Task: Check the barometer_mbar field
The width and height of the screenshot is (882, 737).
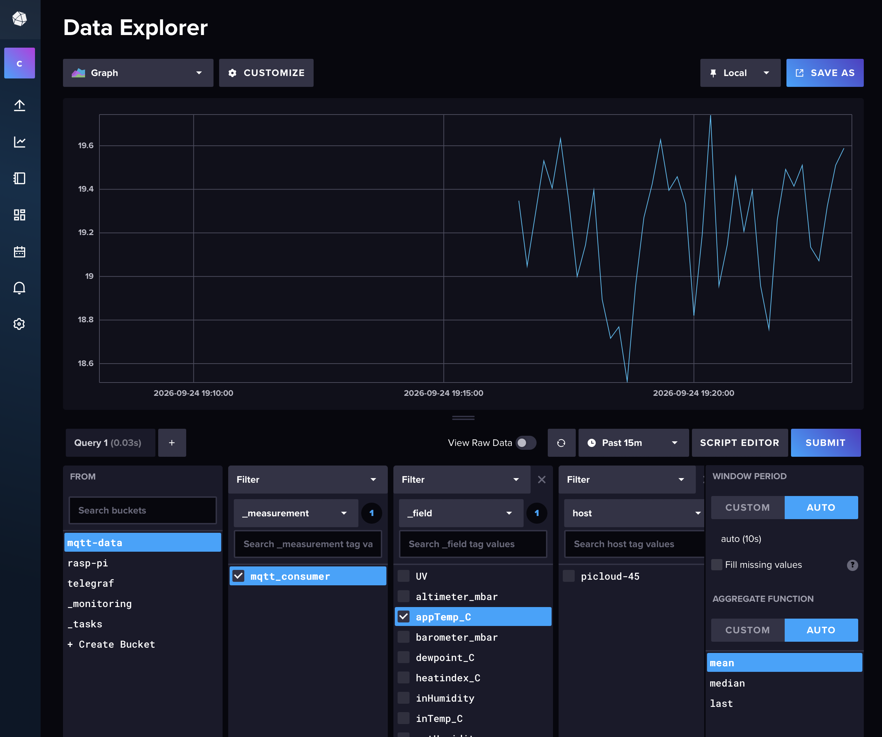Action: click(x=404, y=637)
